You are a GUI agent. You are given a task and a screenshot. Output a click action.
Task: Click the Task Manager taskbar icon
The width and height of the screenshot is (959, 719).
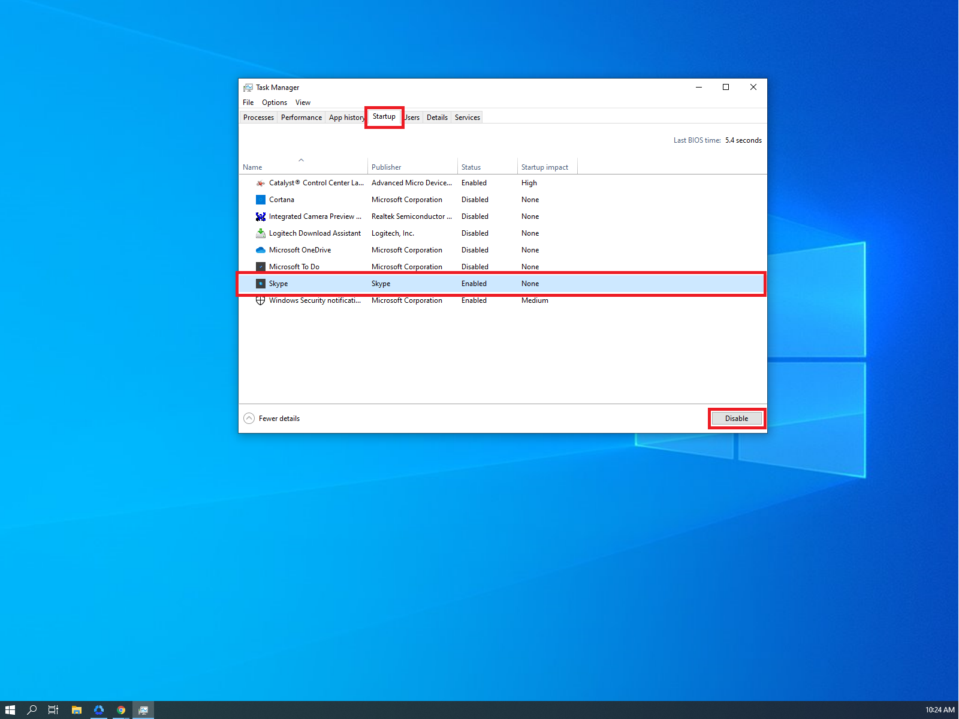pyautogui.click(x=143, y=709)
